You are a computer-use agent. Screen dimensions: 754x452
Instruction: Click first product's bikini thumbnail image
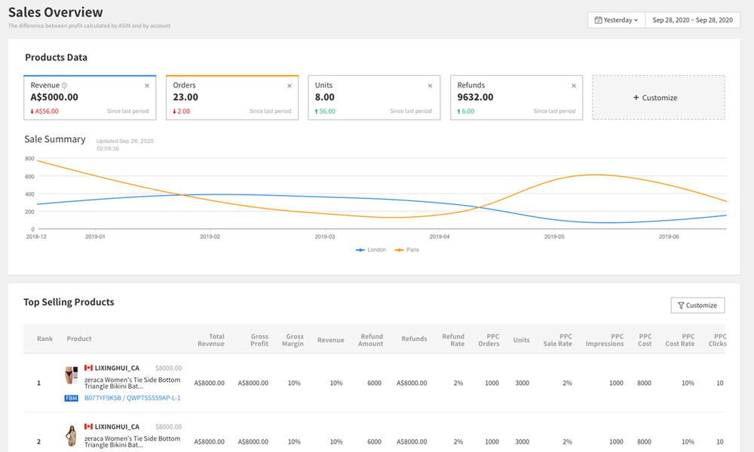point(71,374)
